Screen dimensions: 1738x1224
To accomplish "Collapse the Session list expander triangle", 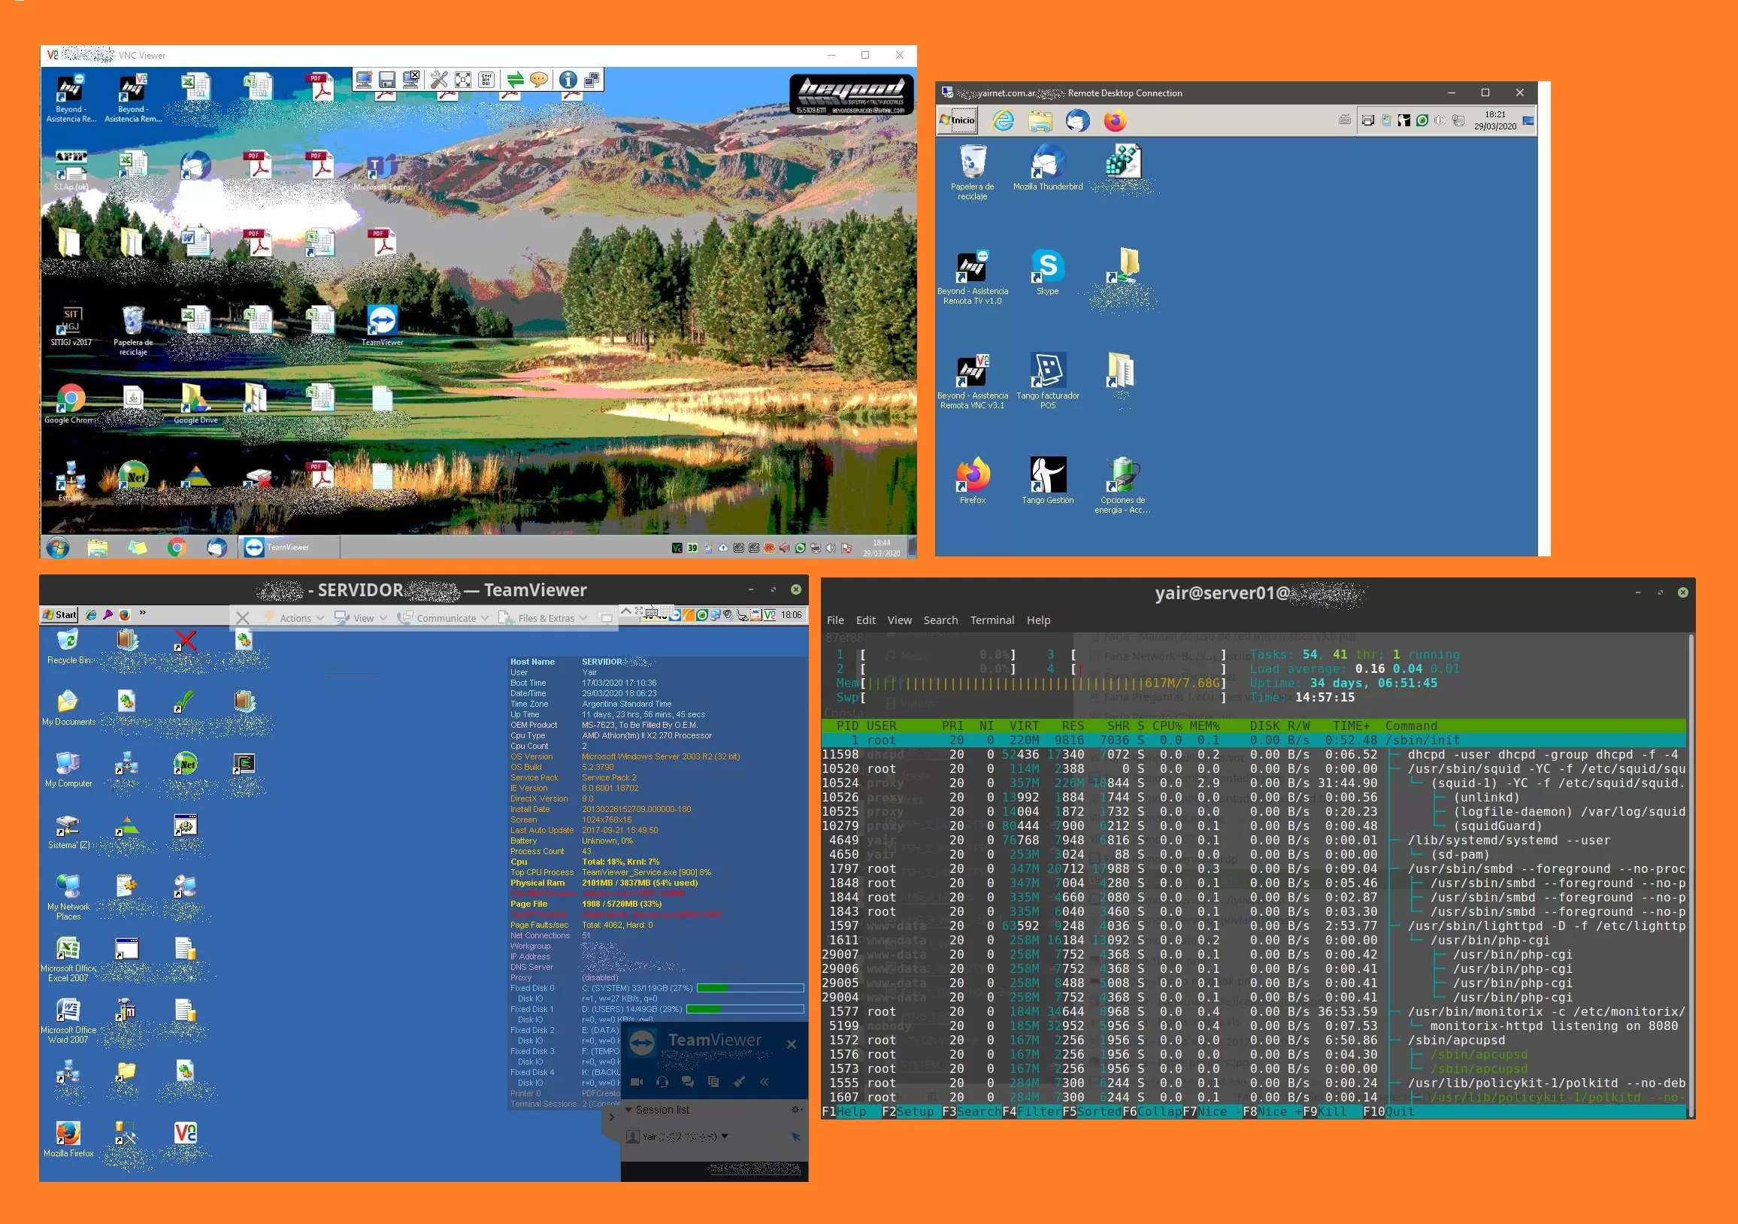I will tap(628, 1110).
